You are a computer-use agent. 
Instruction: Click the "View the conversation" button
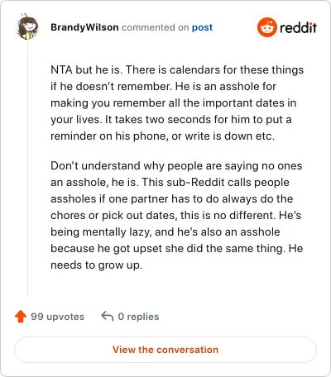tap(165, 350)
